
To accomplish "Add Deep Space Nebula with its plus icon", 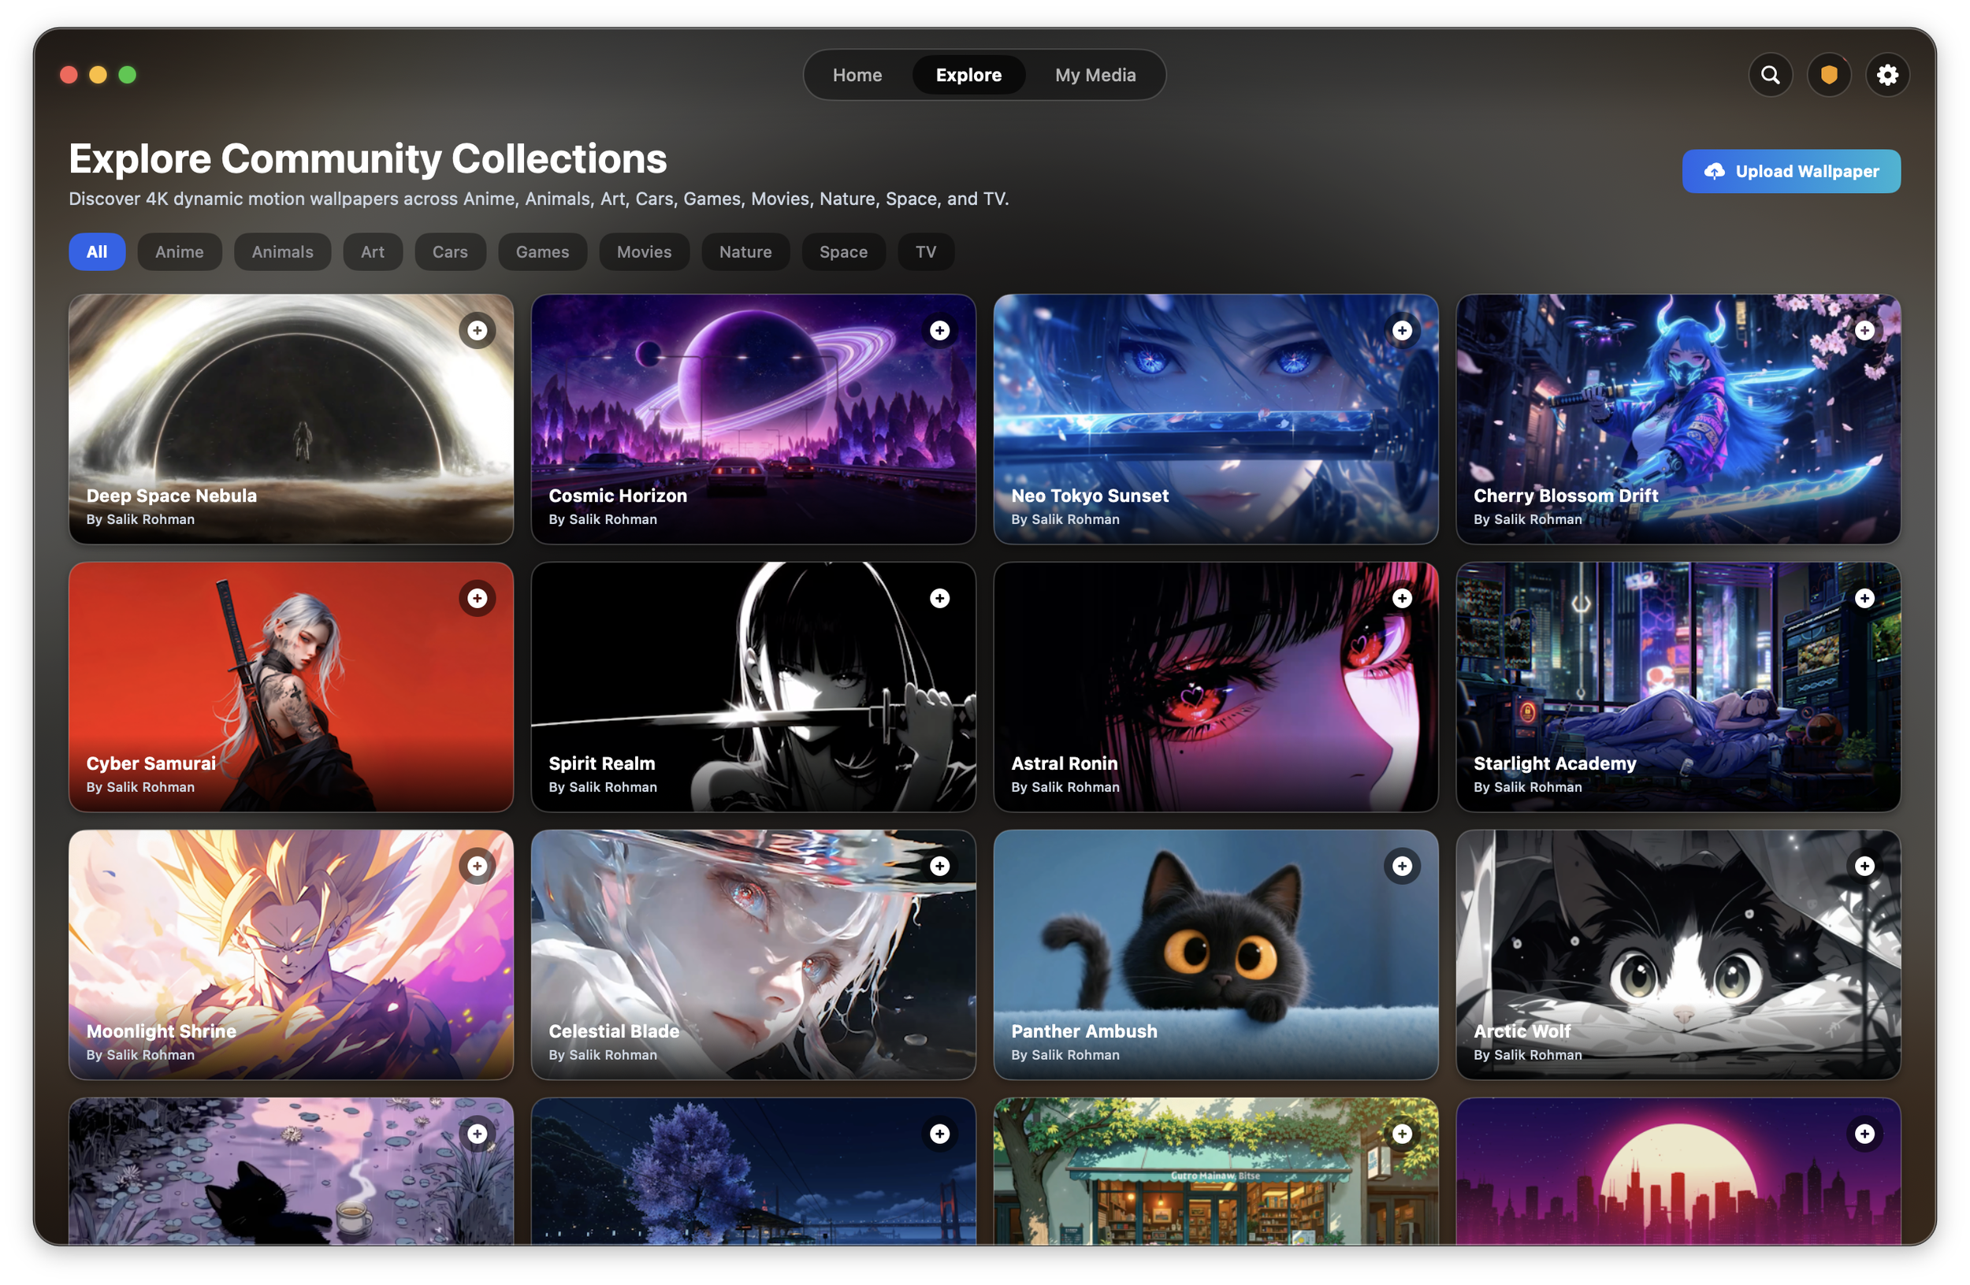I will [478, 330].
